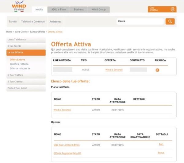Open Il Tuo Credito in the sidebar
This screenshot has height=163, width=184.
coord(26,82)
